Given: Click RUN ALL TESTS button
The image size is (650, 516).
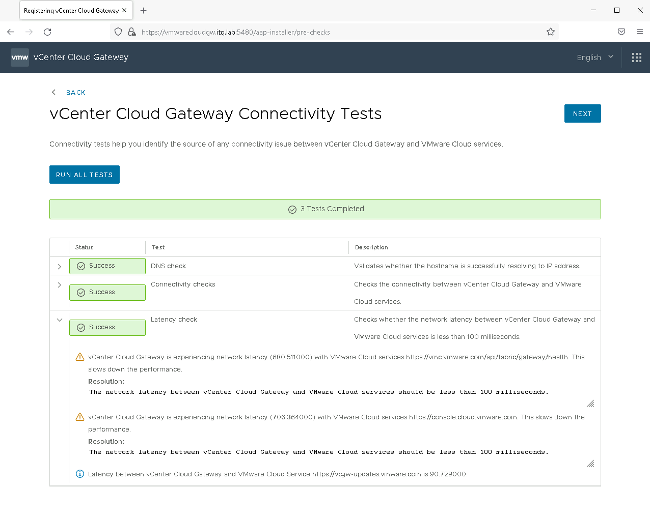Looking at the screenshot, I should (85, 175).
